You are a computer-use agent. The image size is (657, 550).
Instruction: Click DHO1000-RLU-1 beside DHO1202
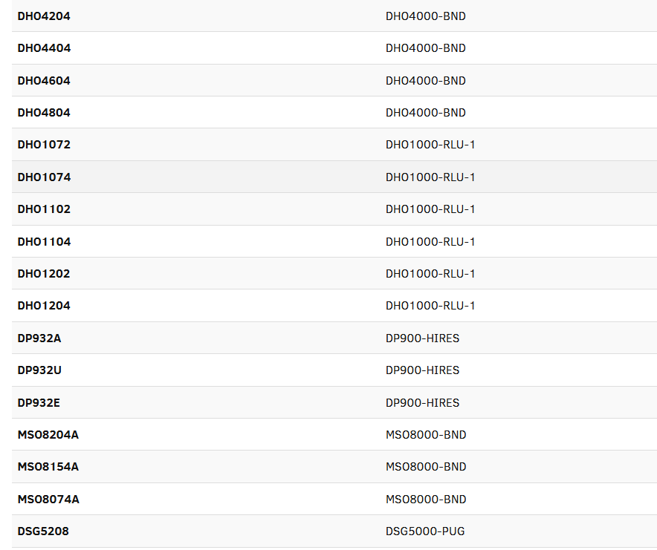(430, 274)
